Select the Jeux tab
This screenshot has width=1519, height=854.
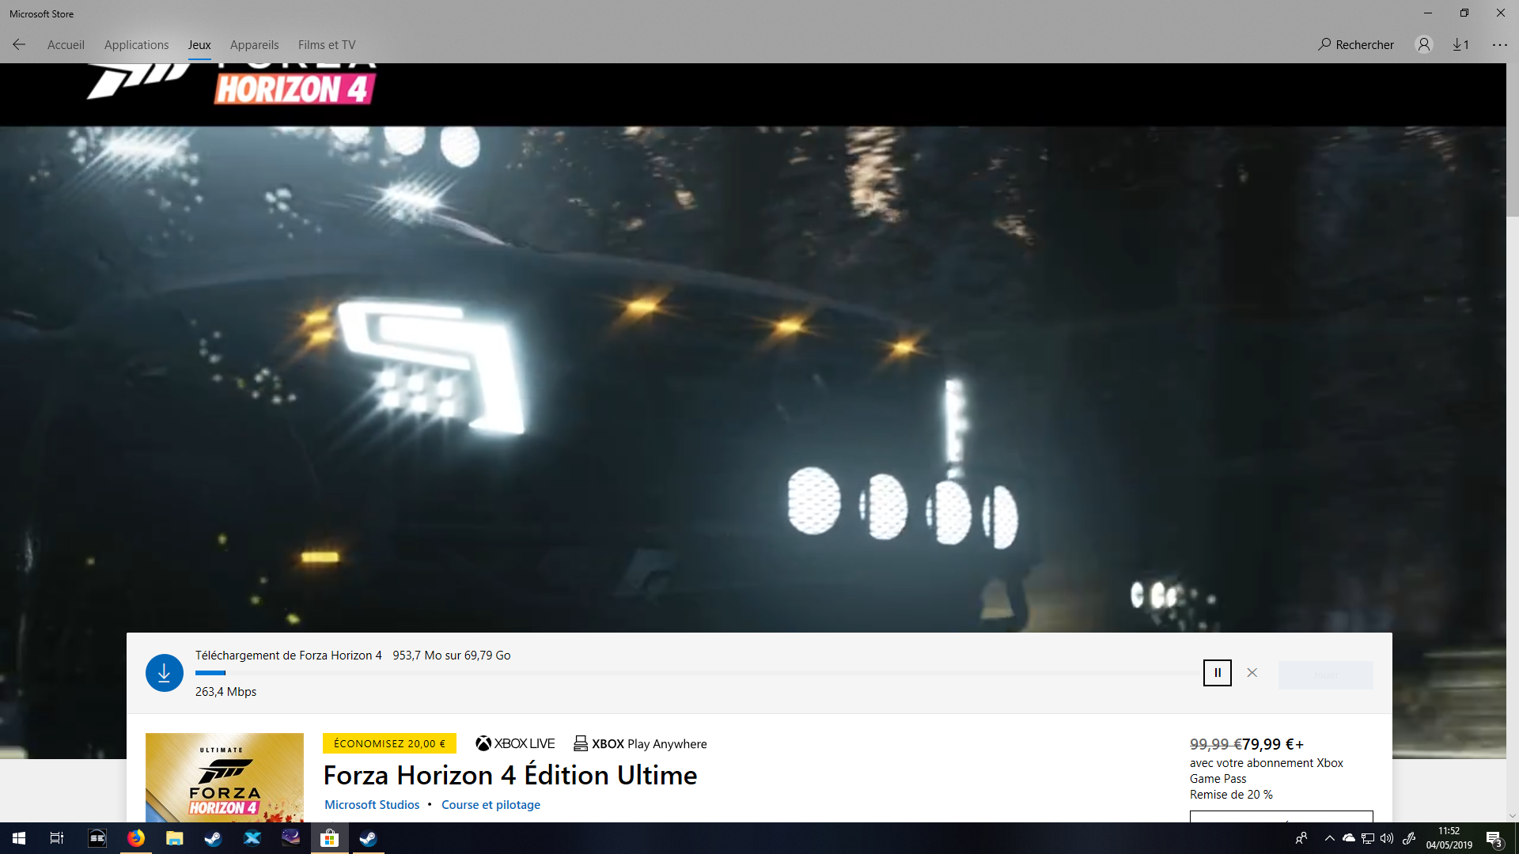[199, 45]
